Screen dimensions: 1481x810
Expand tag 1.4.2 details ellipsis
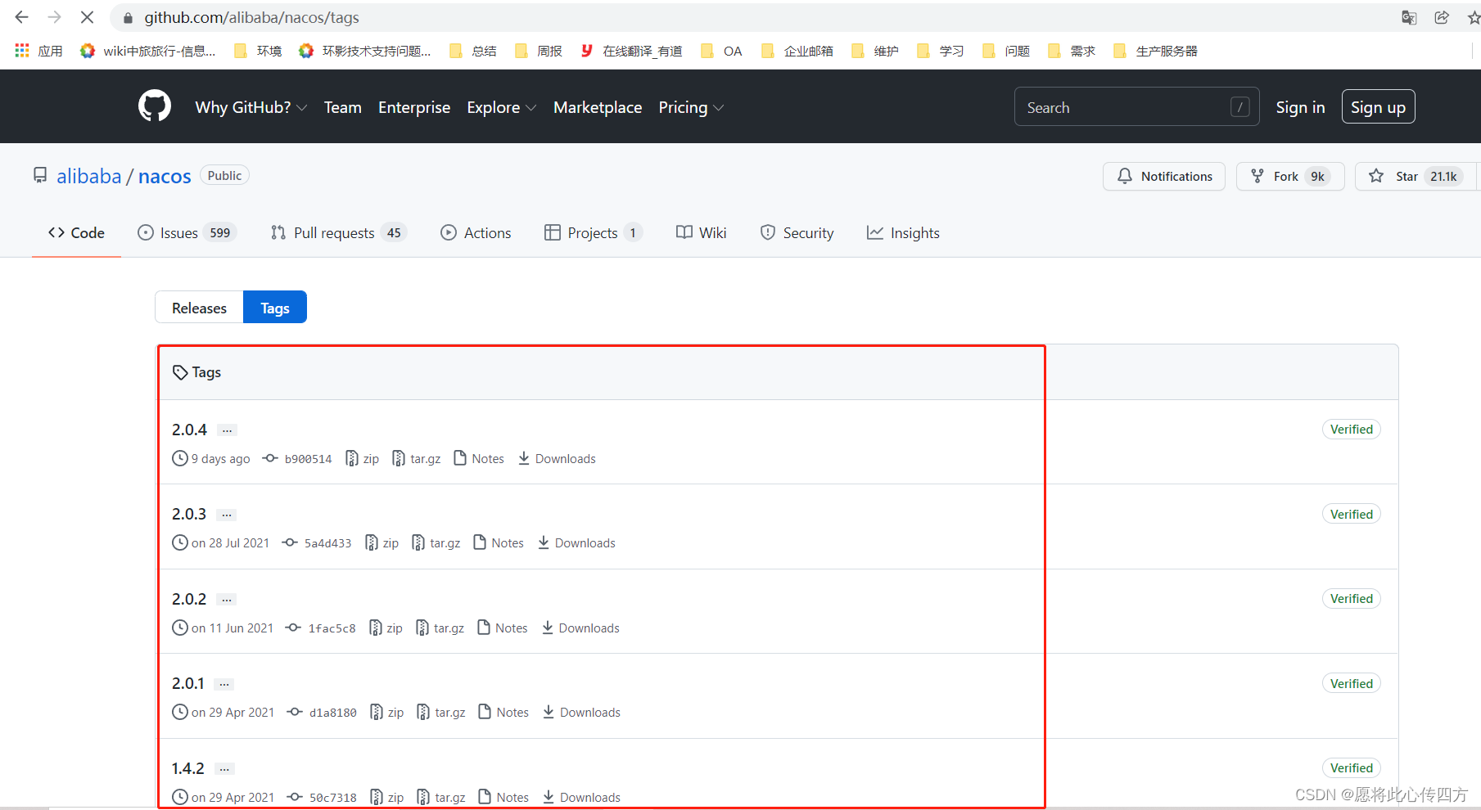point(224,769)
